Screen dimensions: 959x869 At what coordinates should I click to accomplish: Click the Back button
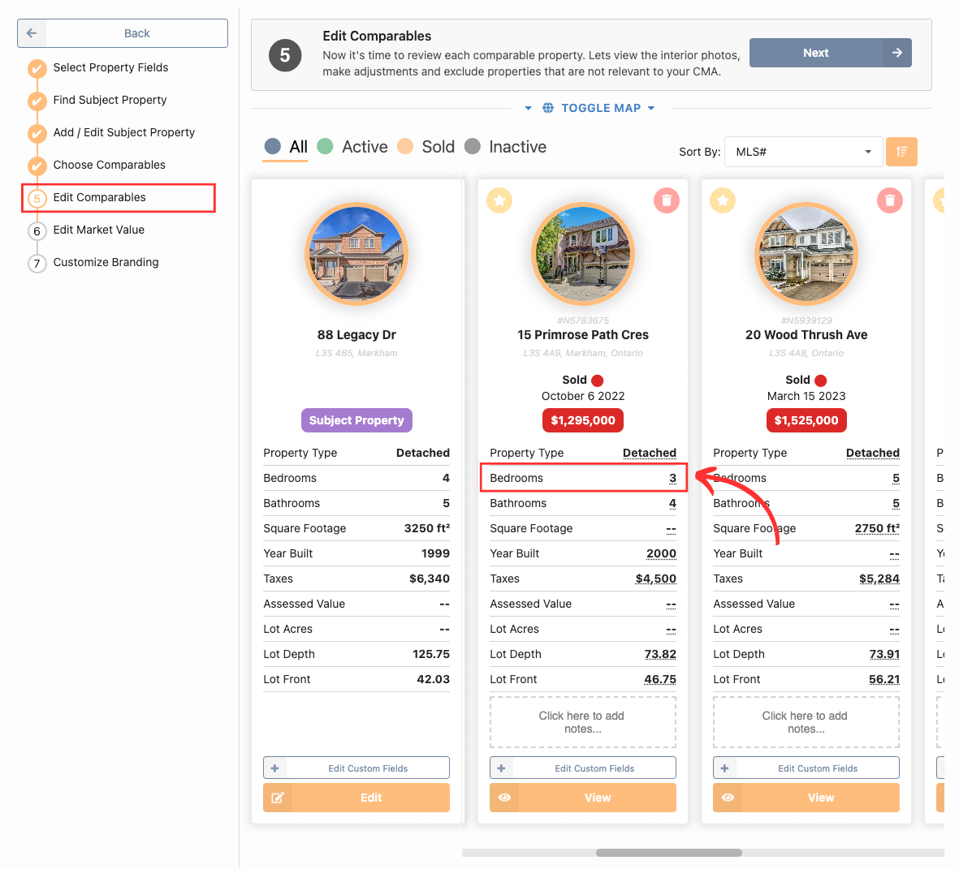[x=123, y=33]
